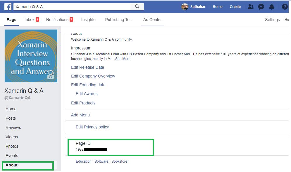Click the Facebook logo icon
Image resolution: width=291 pixels, height=172 pixels.
(8, 7)
